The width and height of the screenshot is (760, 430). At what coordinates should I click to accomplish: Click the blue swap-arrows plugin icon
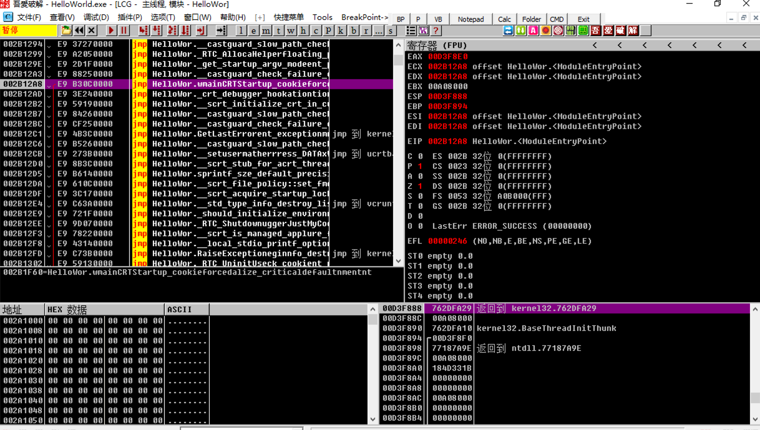508,31
